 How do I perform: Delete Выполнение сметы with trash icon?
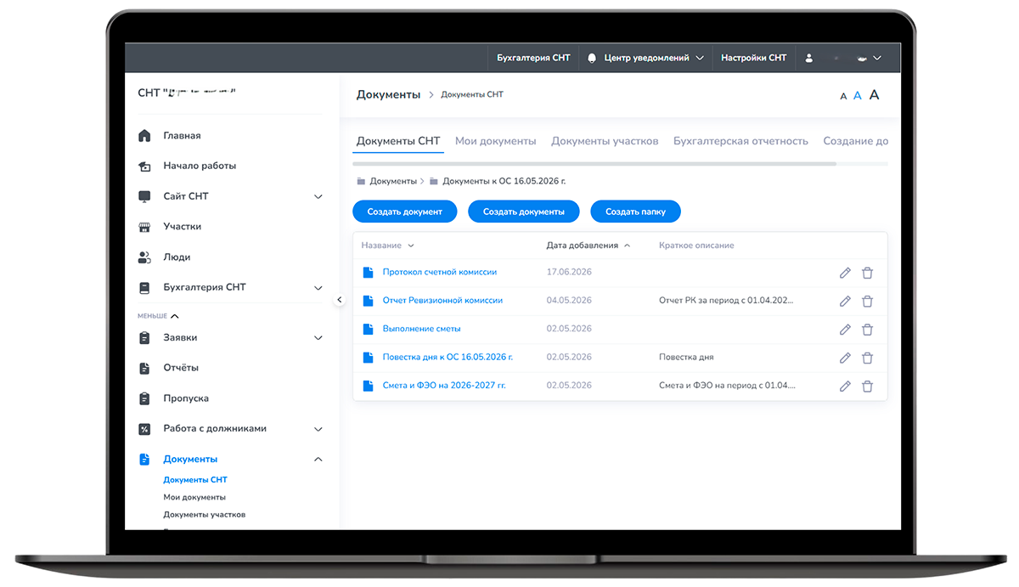pos(867,330)
